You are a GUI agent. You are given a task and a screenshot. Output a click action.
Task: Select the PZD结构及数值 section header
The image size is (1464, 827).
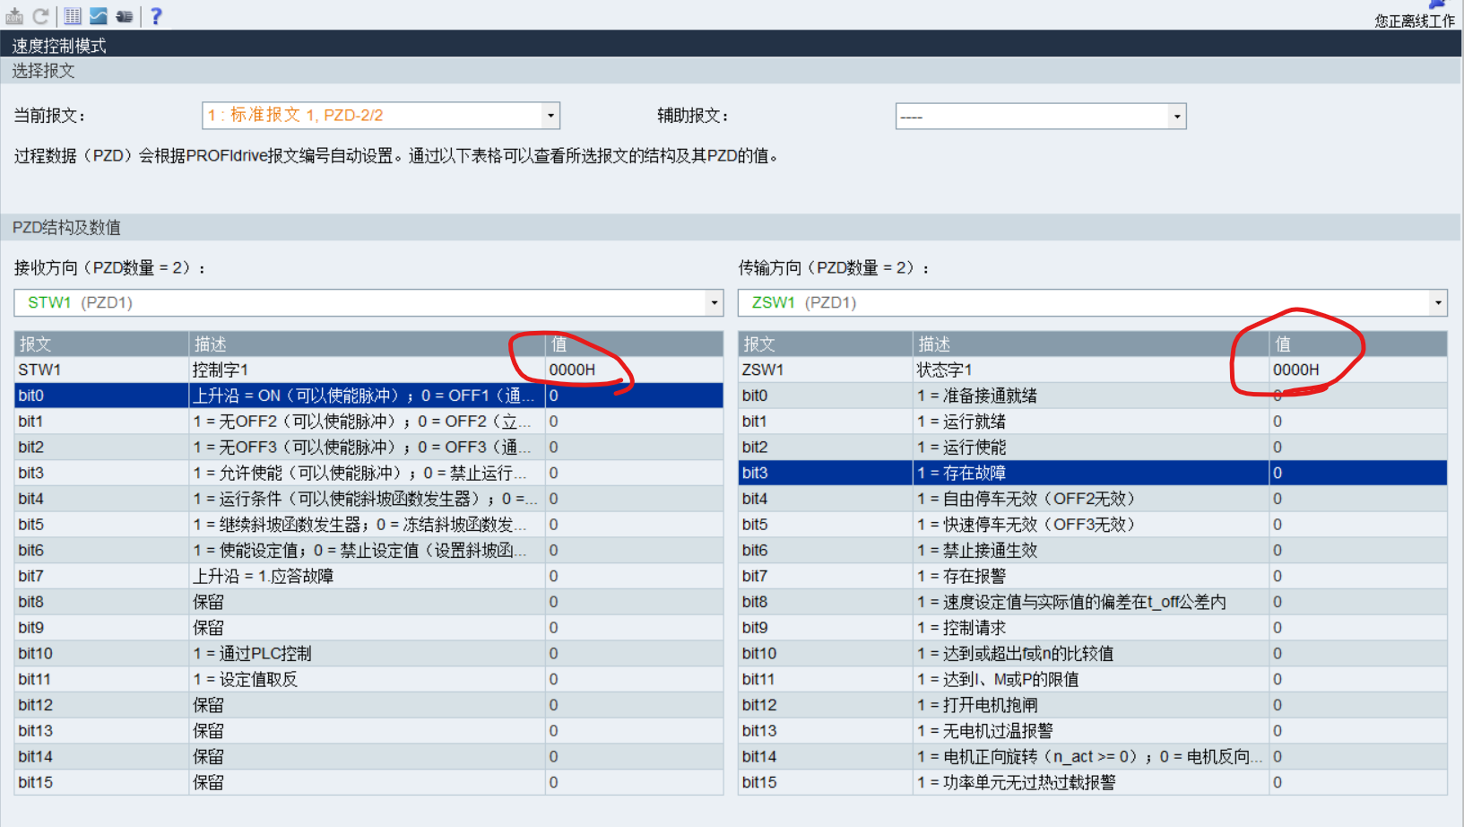point(66,228)
